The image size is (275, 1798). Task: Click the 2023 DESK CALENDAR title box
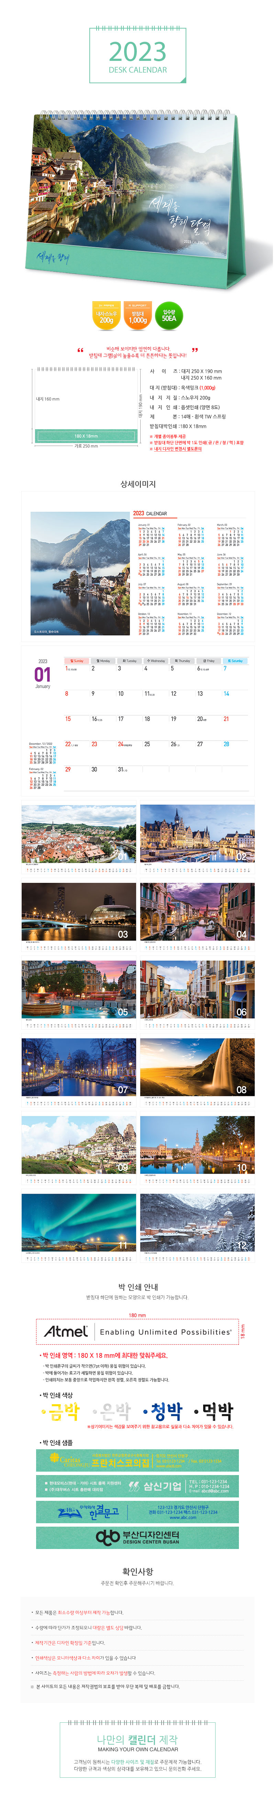pyautogui.click(x=137, y=56)
